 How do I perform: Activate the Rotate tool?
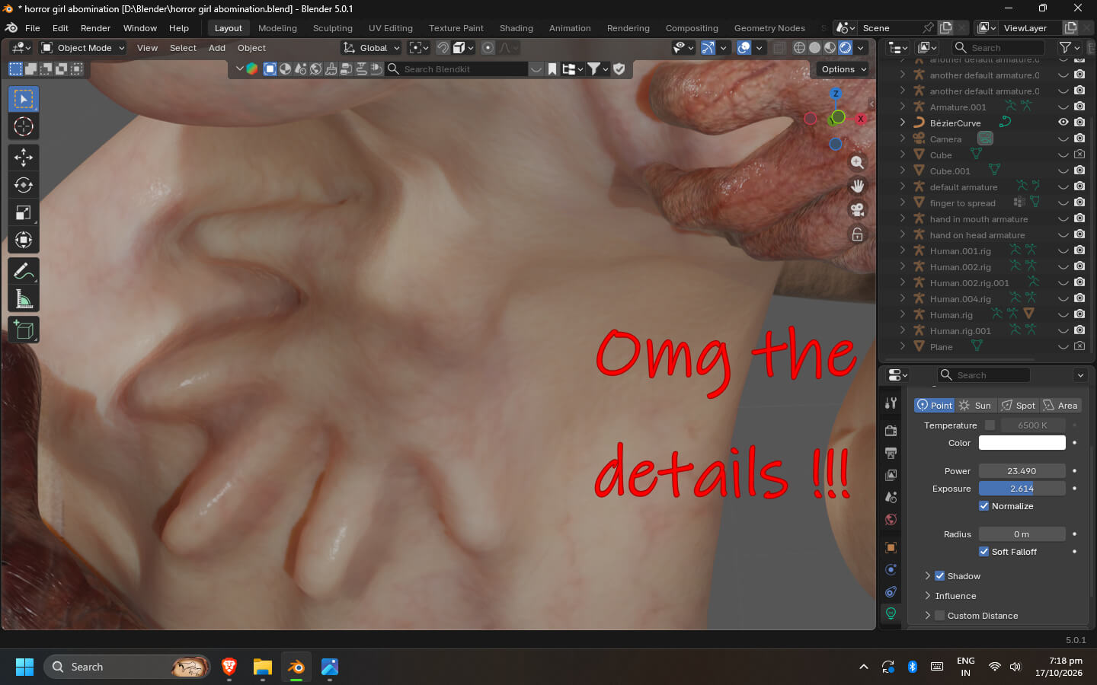point(24,185)
